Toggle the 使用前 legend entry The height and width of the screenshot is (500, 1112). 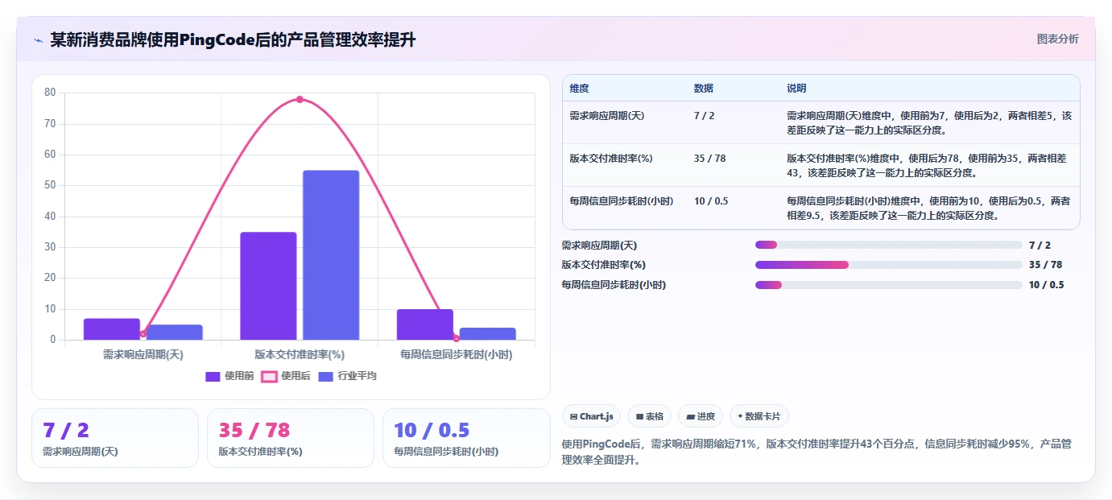click(230, 376)
